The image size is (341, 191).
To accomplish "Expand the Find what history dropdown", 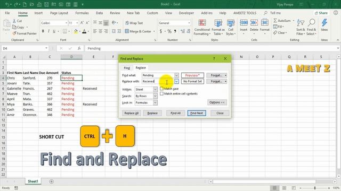I will 176,75.
